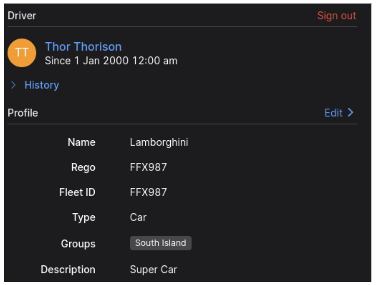Open the History link text
This screenshot has width=376, height=285.
pos(42,85)
